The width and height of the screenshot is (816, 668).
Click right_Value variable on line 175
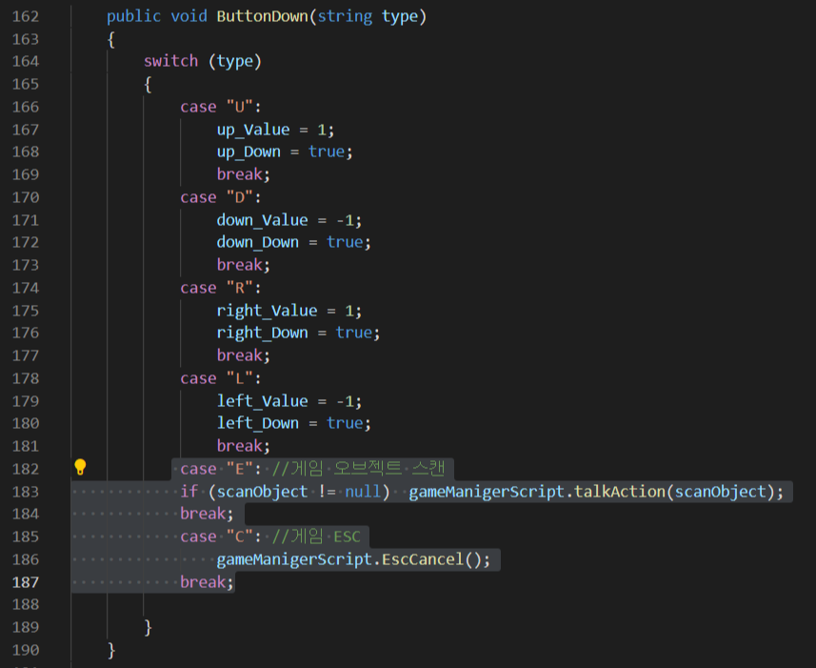267,311
